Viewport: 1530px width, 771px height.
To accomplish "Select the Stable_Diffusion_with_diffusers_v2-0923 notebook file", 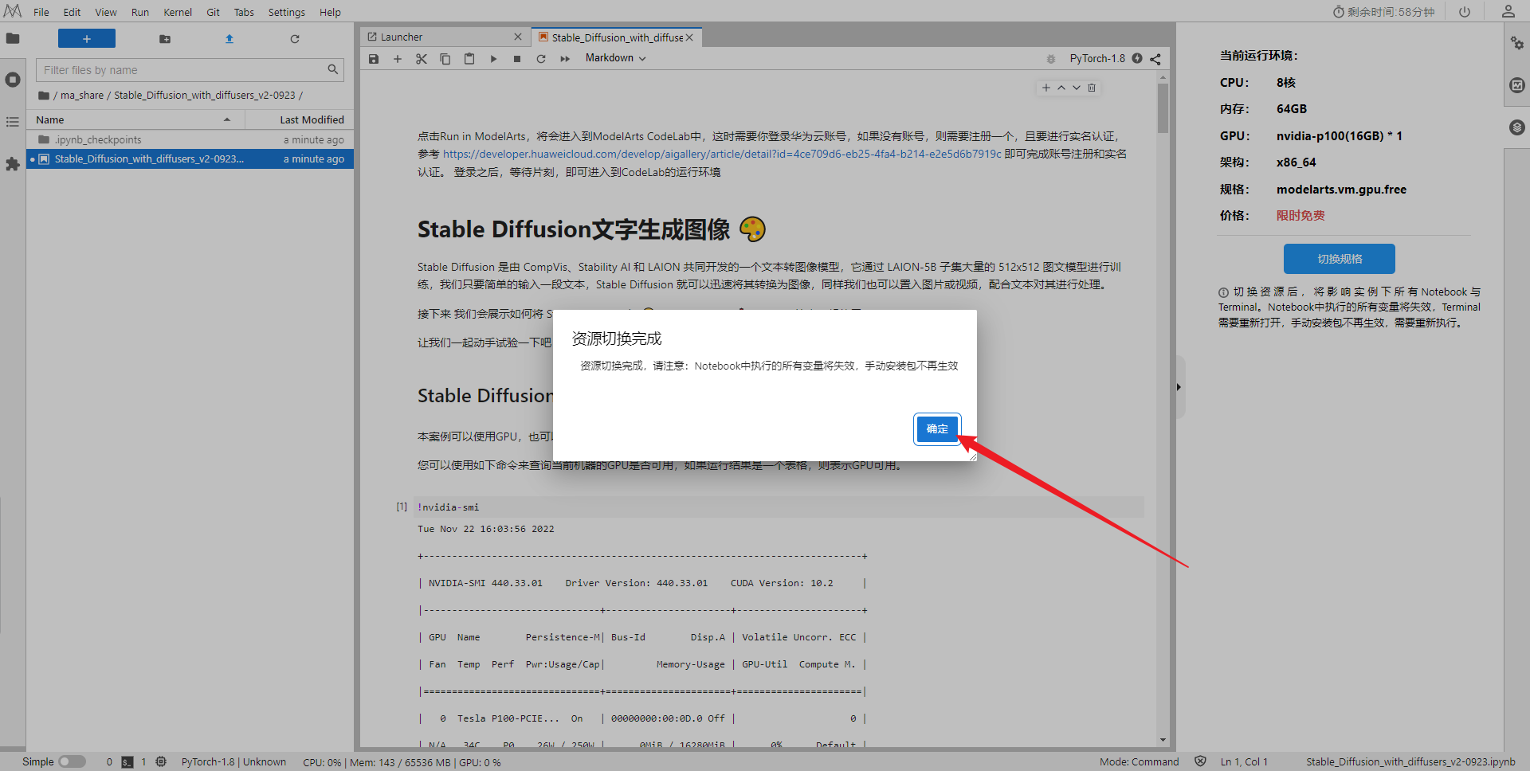I will pos(190,159).
